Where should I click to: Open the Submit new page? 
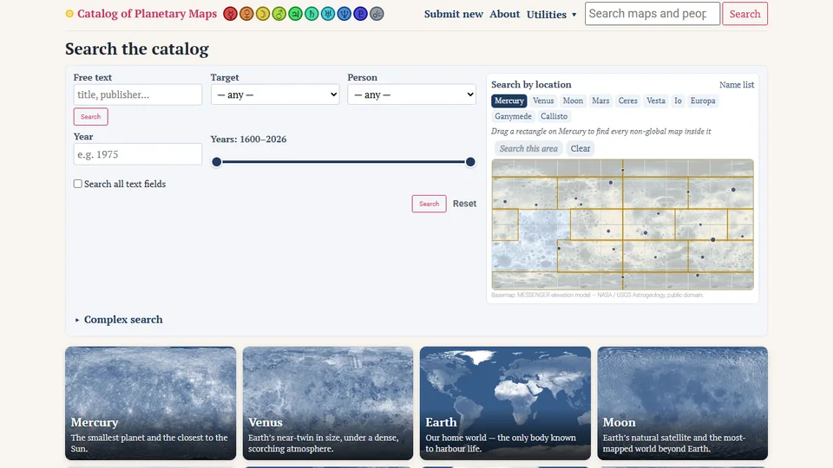point(454,15)
